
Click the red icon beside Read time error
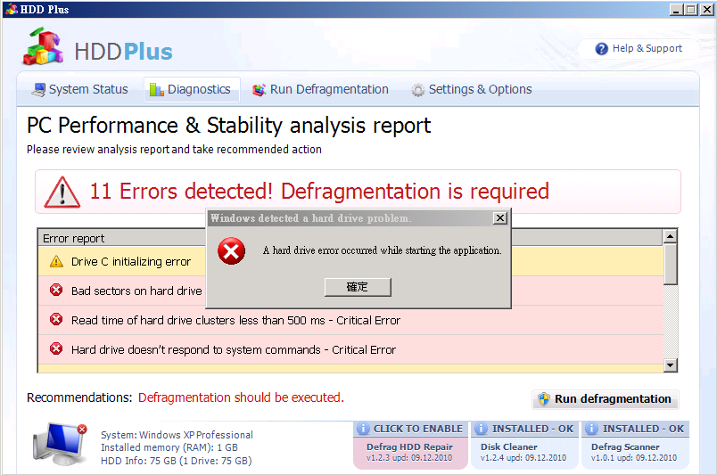[56, 320]
